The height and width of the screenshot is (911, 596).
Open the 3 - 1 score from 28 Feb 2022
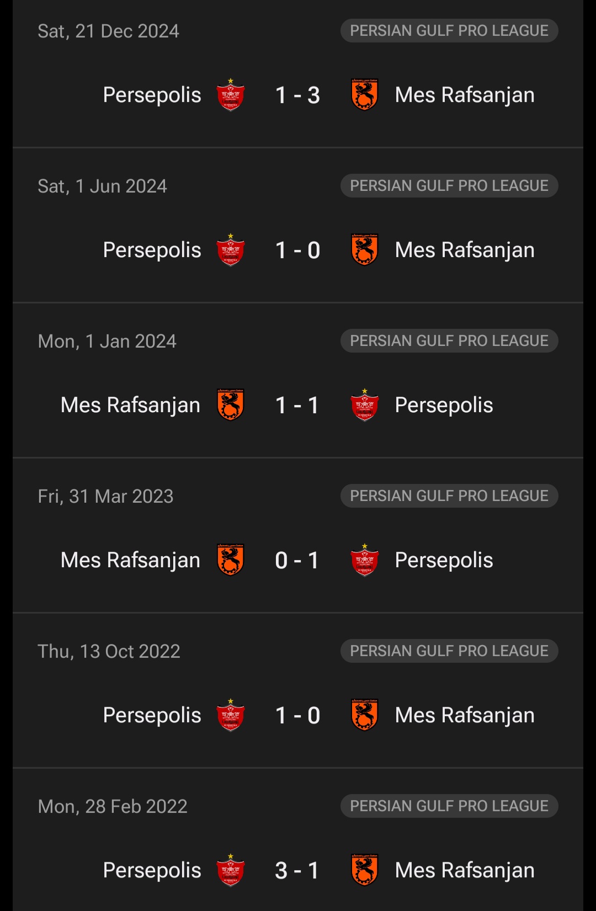click(x=297, y=871)
